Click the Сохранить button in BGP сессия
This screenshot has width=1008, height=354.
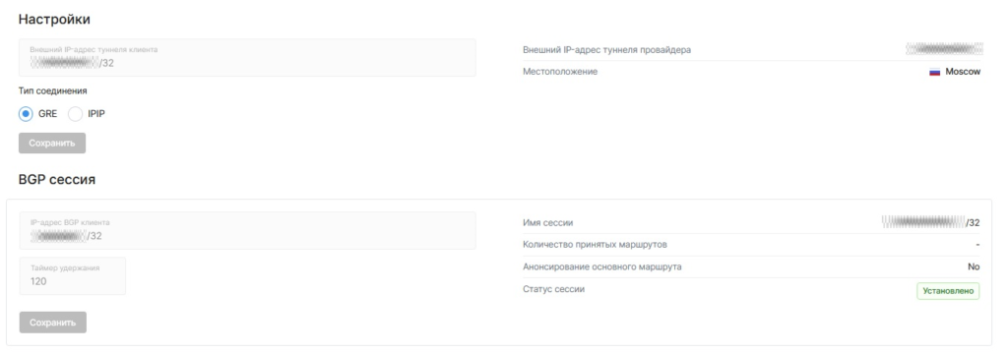coord(53,323)
